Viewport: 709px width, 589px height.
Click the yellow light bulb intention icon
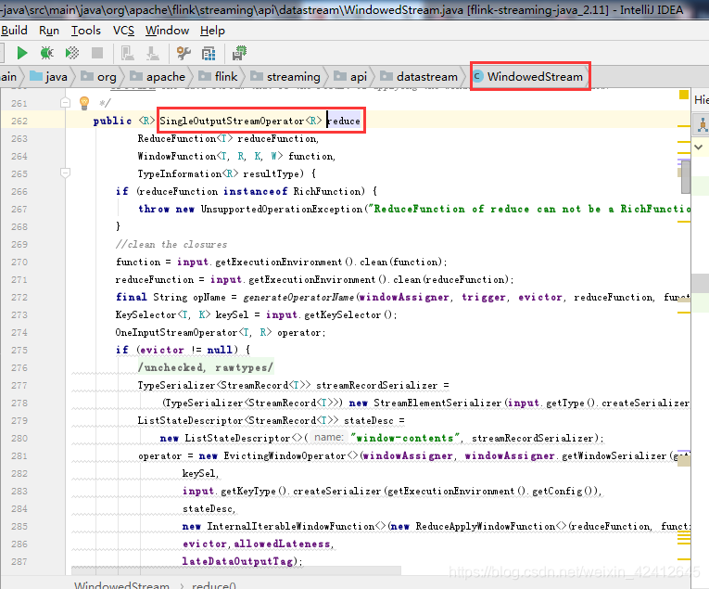pyautogui.click(x=84, y=103)
